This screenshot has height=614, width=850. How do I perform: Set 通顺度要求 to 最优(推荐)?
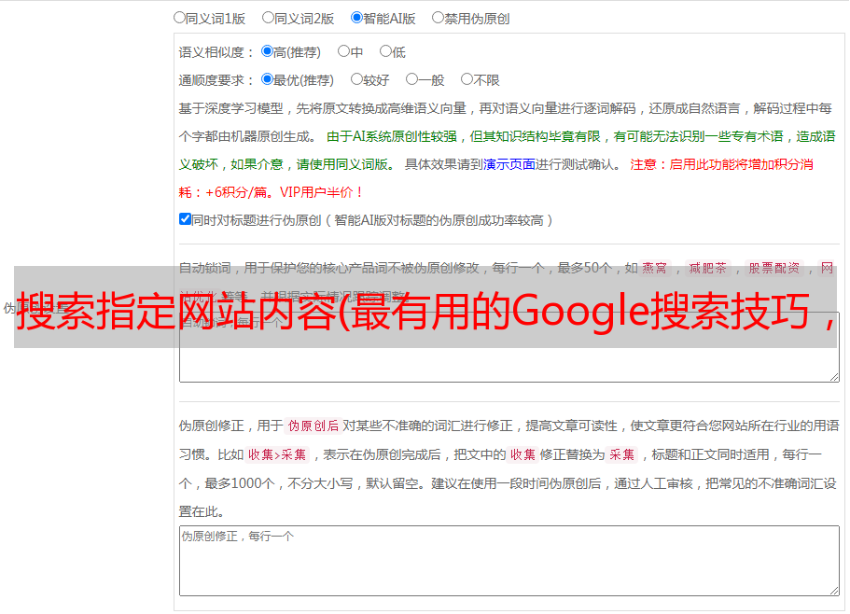[x=267, y=79]
